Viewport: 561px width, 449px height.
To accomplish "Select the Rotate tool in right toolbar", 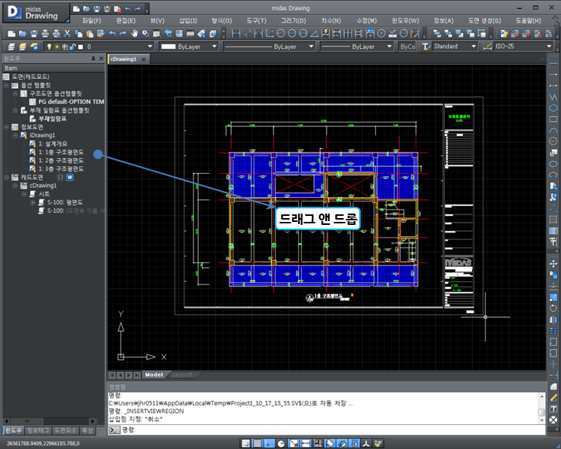I will coord(553,308).
